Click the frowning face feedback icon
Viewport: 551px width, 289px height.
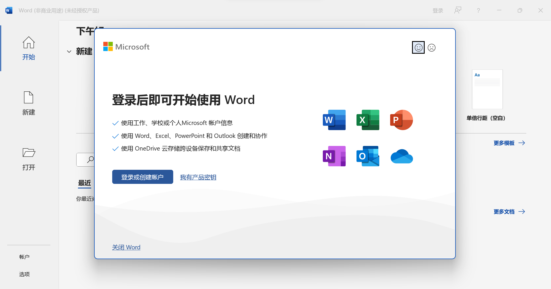(x=432, y=47)
